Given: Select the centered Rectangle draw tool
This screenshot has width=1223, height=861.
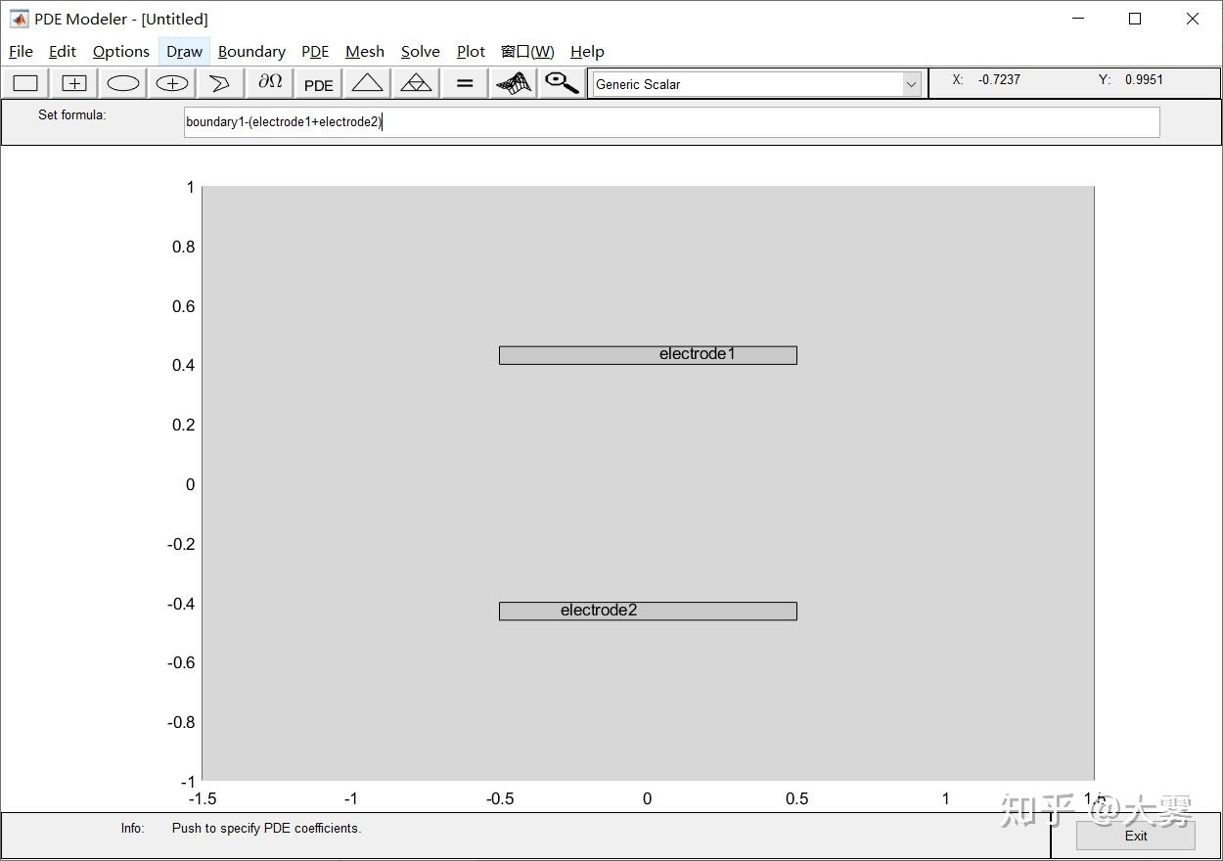Looking at the screenshot, I should click(73, 83).
